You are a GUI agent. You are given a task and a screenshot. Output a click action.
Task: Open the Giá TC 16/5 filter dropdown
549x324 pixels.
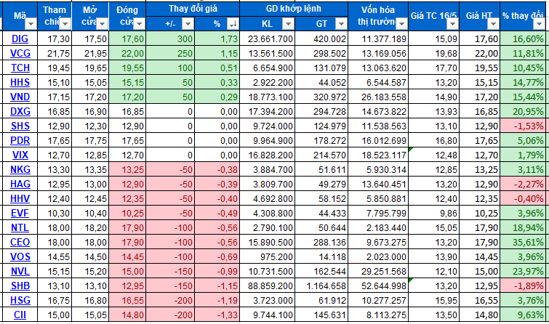453,24
